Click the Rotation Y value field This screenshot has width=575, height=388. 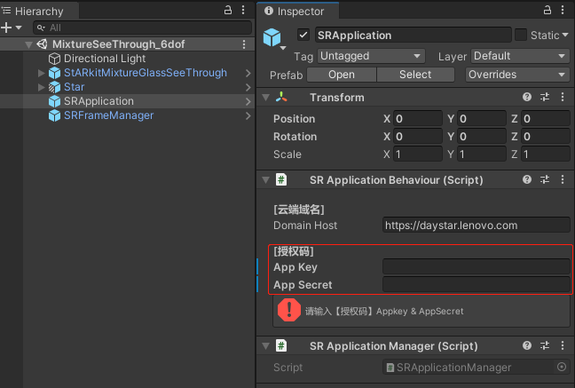click(482, 137)
